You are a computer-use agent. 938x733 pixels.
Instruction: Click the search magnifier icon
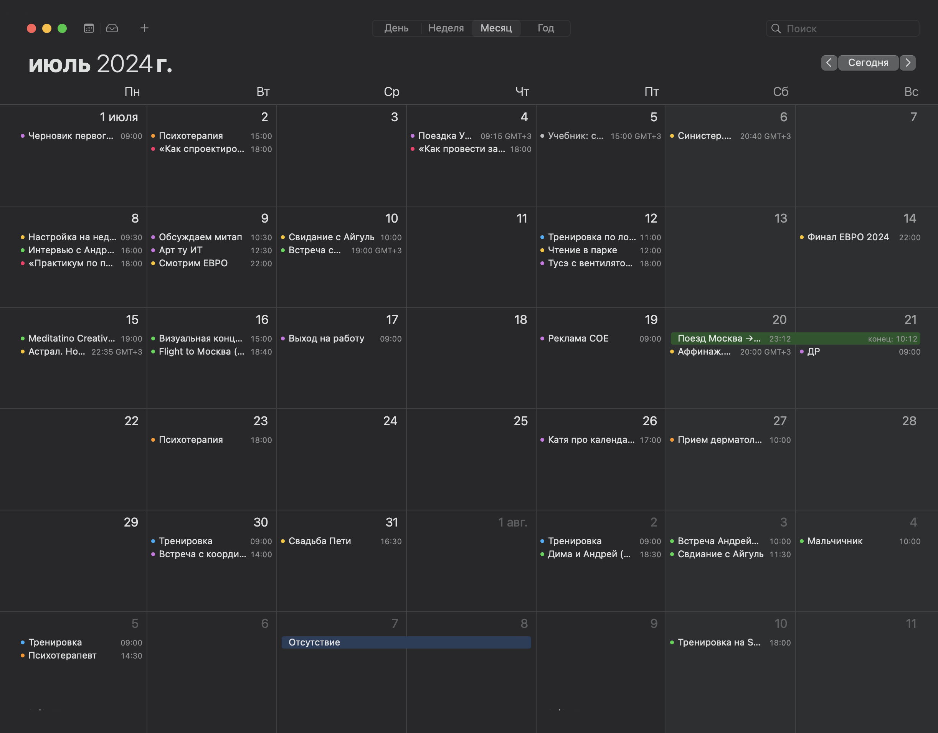point(776,29)
